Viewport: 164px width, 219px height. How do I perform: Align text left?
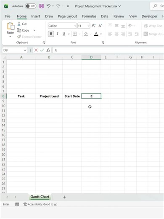click(110, 34)
